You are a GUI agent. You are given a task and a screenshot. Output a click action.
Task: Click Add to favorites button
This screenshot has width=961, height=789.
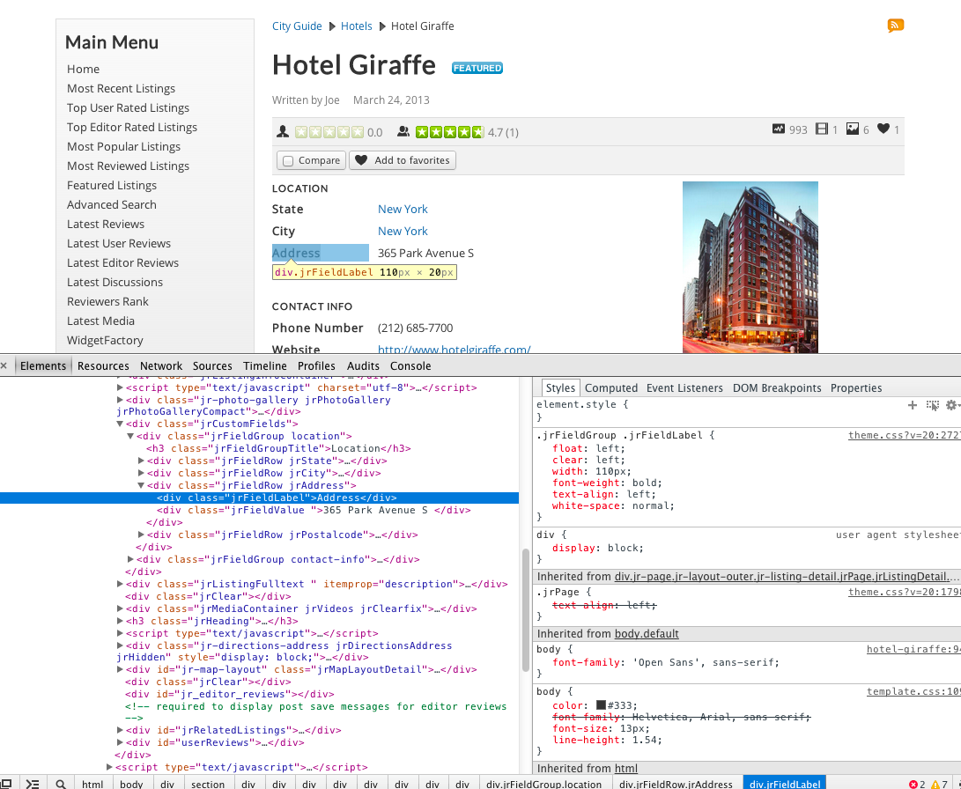[x=403, y=160]
